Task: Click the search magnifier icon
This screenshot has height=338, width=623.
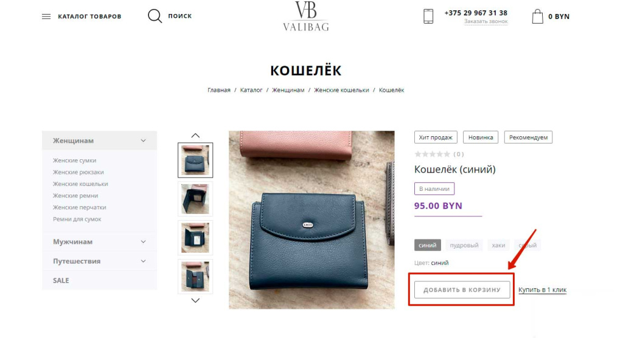Action: 155,16
